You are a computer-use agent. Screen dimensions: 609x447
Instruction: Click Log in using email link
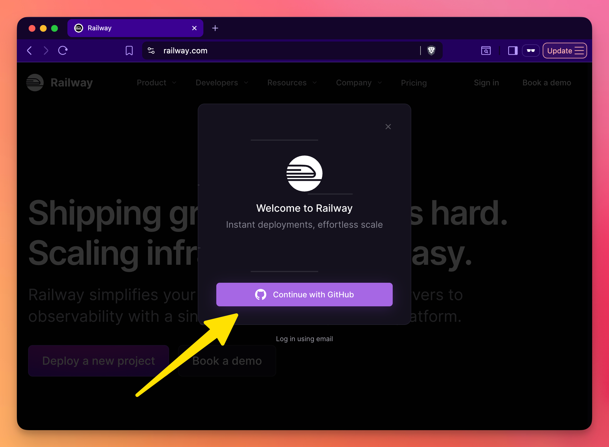click(x=304, y=339)
